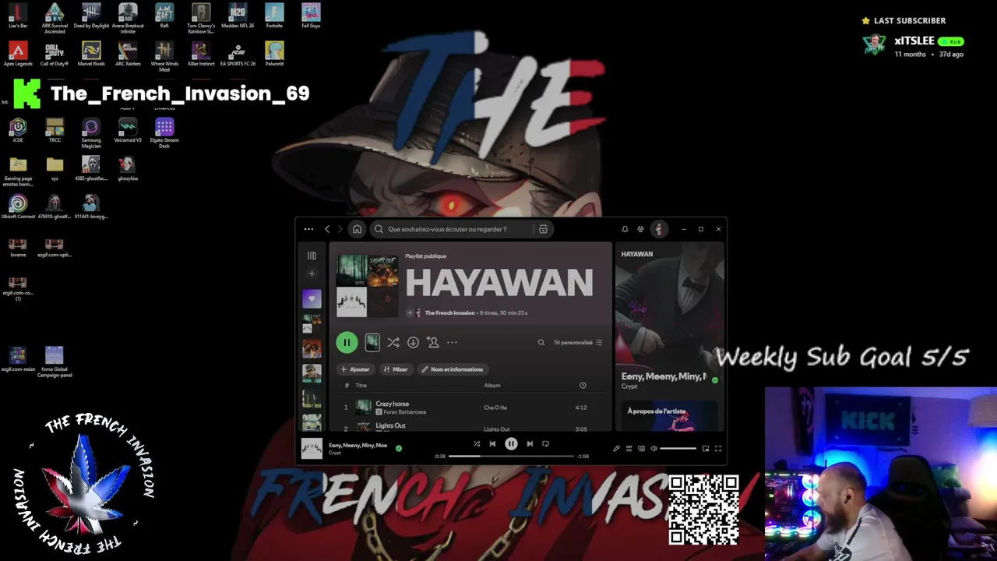The width and height of the screenshot is (997, 561).
Task: Seek within the song progress bar
Action: point(511,456)
